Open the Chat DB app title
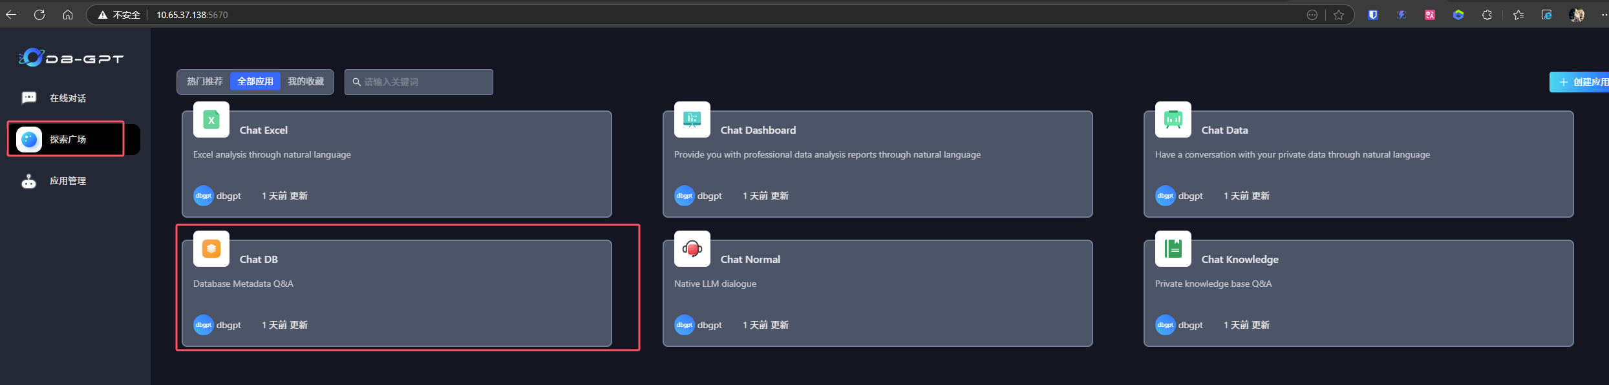The image size is (1609, 385). coord(259,259)
